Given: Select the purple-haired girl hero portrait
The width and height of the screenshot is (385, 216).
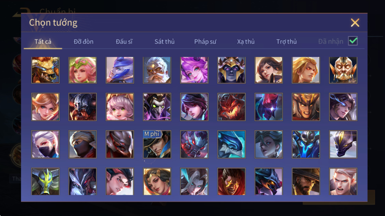Looking at the screenshot, I should point(194,70).
